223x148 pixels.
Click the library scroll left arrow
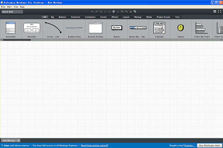(1, 40)
